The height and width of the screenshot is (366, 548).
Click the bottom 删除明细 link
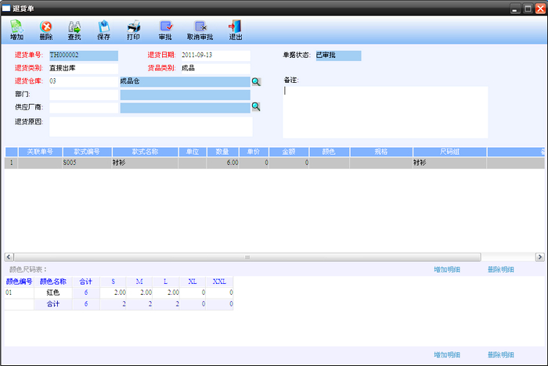(500, 354)
